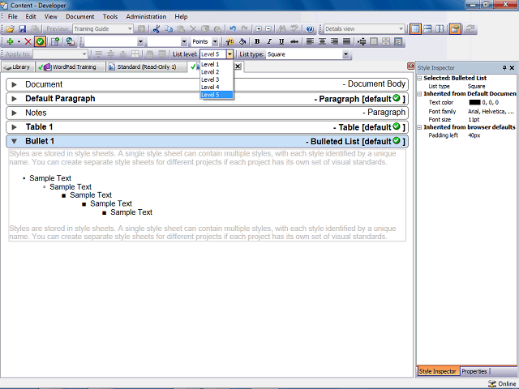Open the empty font size dropdown

point(184,41)
